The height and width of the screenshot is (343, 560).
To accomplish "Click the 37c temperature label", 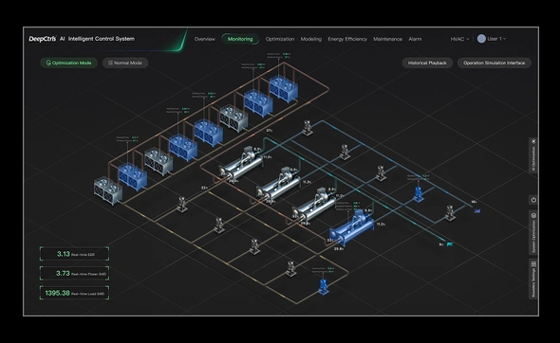I will (270, 131).
